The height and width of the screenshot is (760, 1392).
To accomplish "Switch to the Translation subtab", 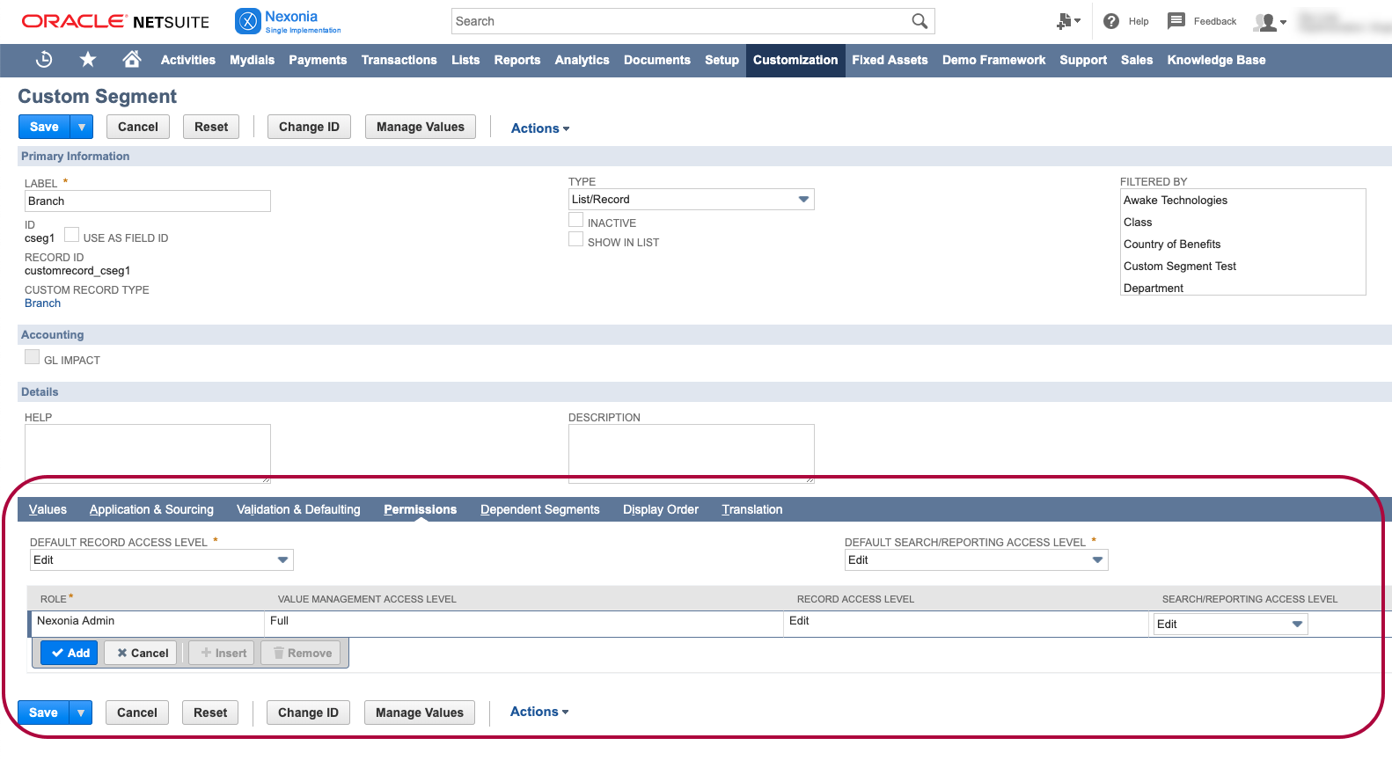I will click(x=752, y=509).
